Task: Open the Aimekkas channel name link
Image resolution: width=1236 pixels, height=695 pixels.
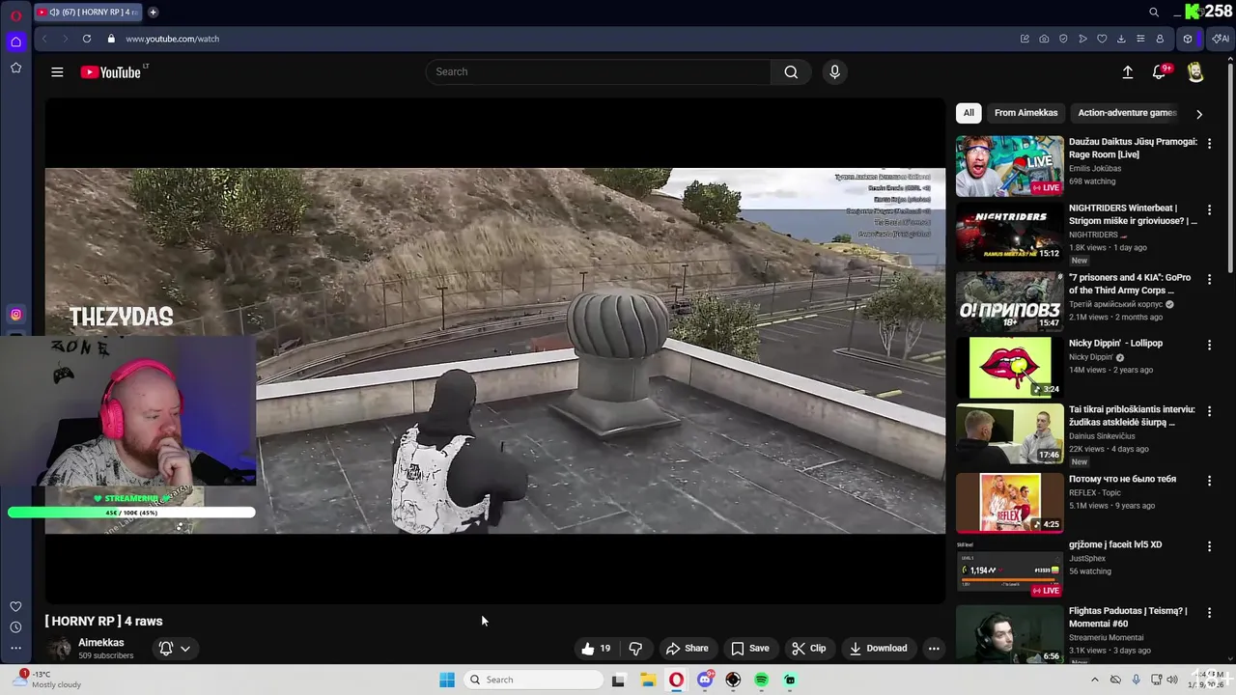Action: pyautogui.click(x=101, y=643)
